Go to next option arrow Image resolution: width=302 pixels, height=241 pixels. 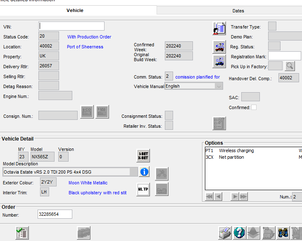(x=235, y=196)
